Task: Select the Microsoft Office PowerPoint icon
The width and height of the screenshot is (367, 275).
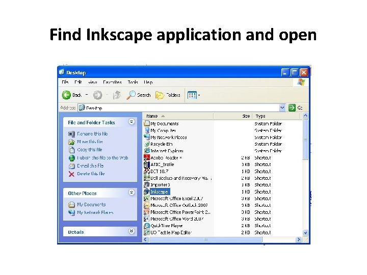Action: 147,212
